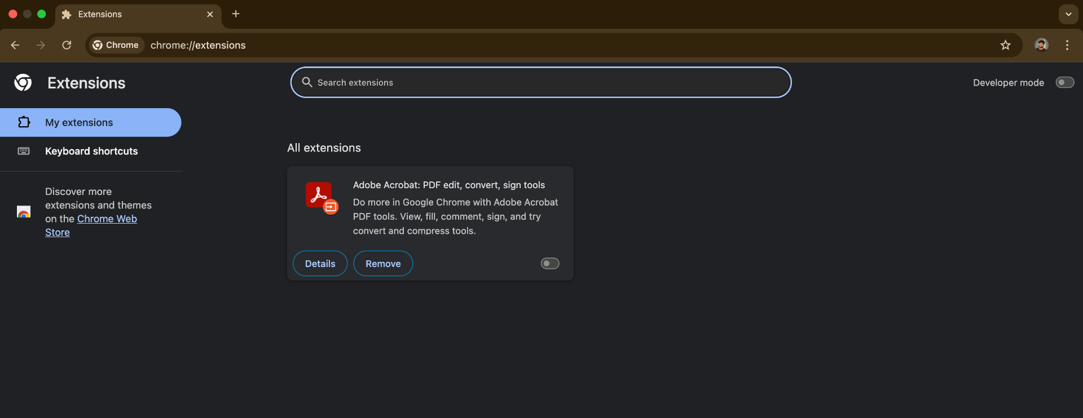Click the Extensions page title
This screenshot has width=1083, height=418.
(86, 83)
